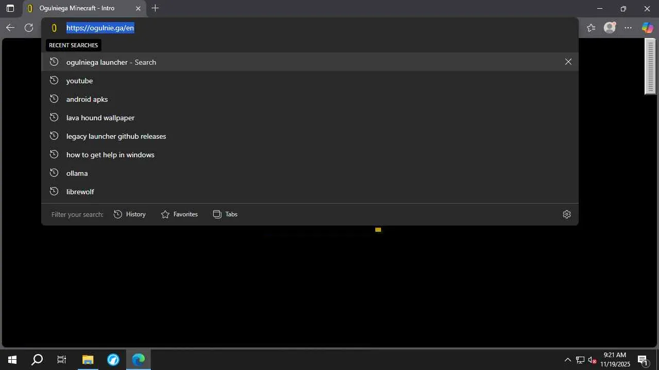
Task: Go back to previous page
Action: (10, 28)
